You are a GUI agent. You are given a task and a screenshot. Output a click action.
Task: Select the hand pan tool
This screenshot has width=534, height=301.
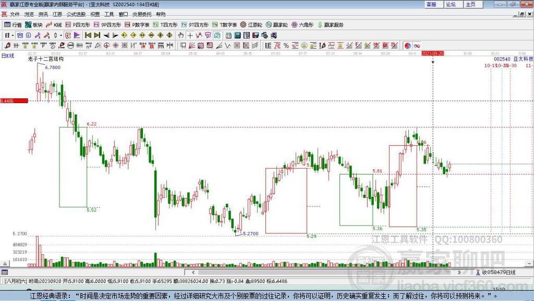[181, 35]
